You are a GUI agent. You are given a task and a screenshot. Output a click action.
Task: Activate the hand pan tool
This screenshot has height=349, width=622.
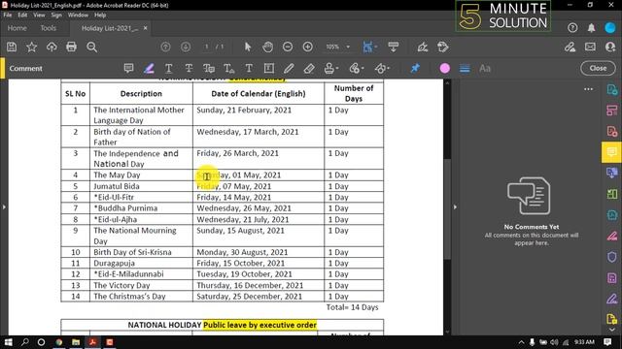tap(268, 47)
